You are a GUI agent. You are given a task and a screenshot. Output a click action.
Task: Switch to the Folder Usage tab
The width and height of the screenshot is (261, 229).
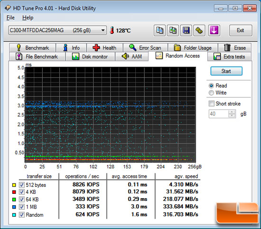(193, 48)
